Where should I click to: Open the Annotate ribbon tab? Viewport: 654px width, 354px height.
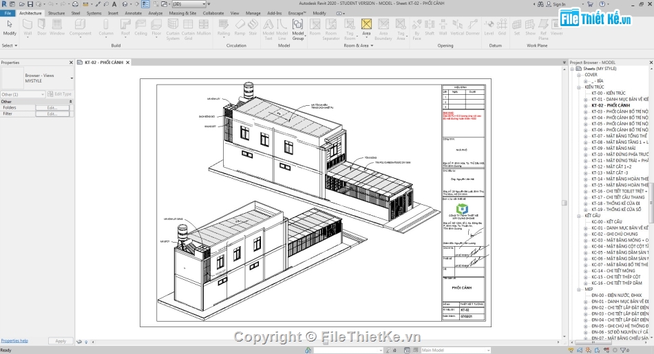click(x=134, y=13)
